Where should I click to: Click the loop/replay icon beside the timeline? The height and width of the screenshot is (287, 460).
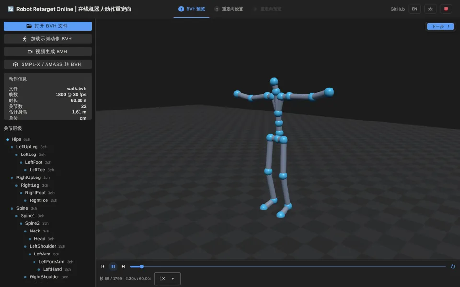point(453,266)
